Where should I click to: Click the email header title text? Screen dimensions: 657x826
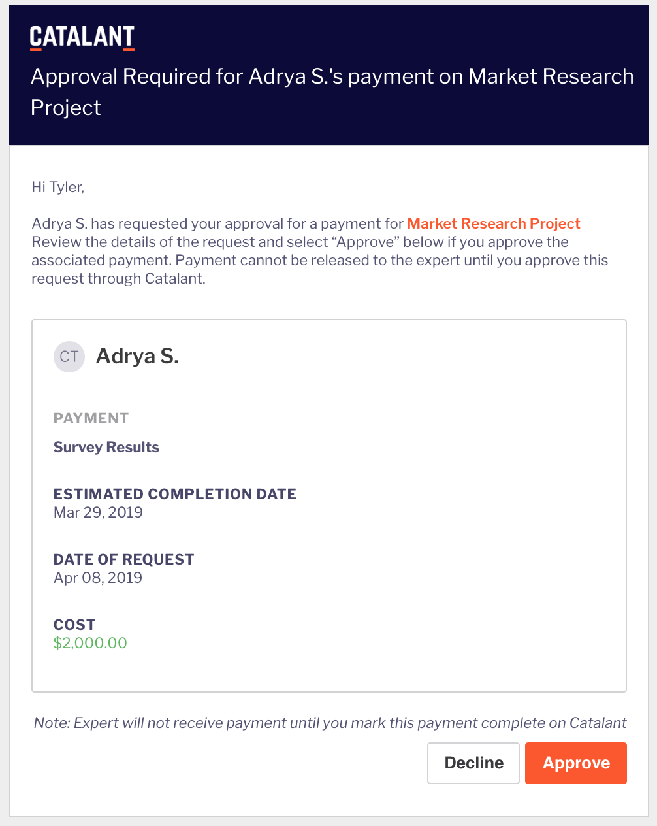coord(332,91)
